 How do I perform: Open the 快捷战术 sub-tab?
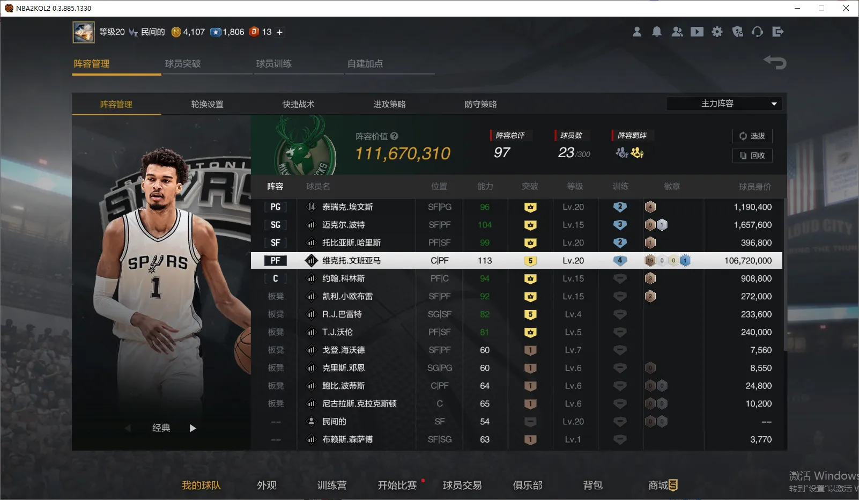click(299, 104)
